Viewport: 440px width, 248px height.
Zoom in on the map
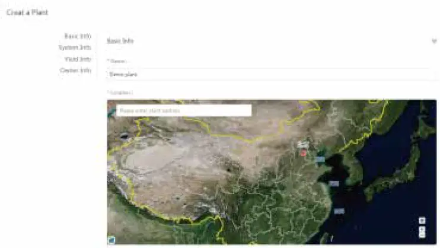[x=422, y=230]
